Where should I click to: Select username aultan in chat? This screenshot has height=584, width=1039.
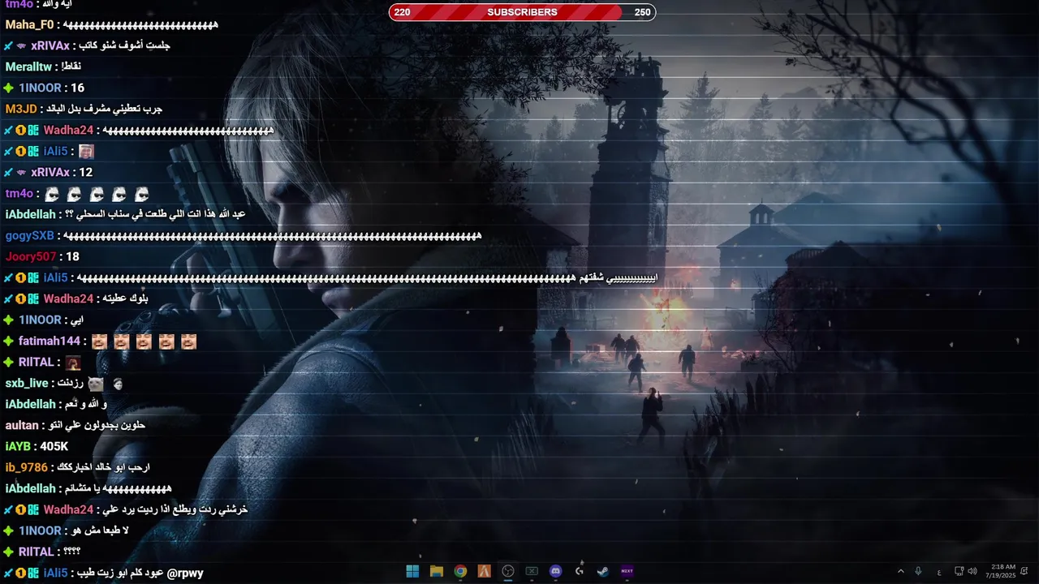pyautogui.click(x=22, y=426)
